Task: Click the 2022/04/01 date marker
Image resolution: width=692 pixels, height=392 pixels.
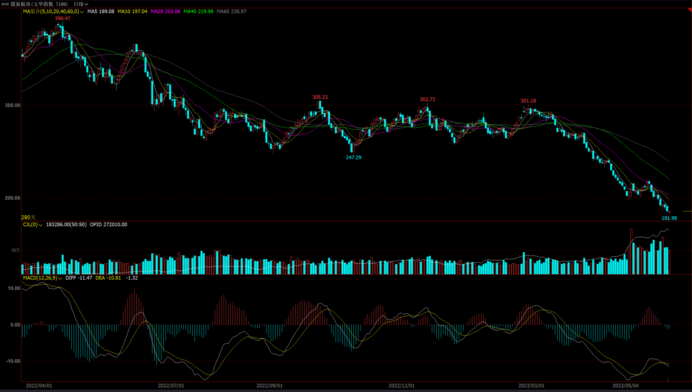Action: pyautogui.click(x=39, y=386)
